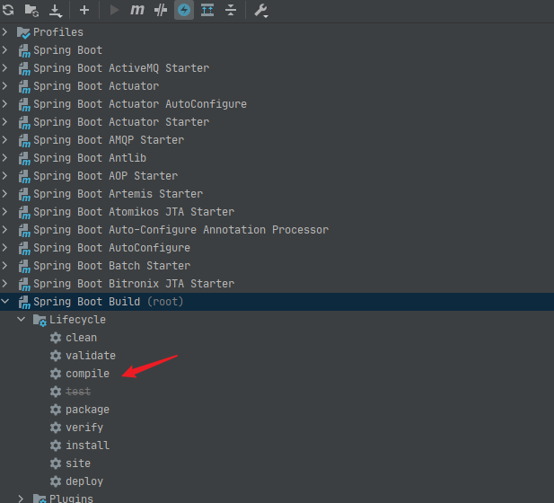
Task: Expand the Plugins node
Action: pos(21,499)
